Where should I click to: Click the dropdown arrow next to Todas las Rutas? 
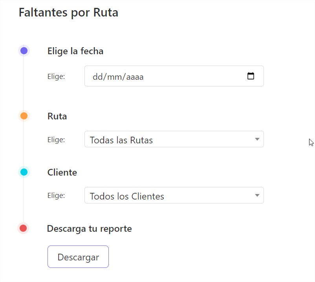[x=257, y=139]
